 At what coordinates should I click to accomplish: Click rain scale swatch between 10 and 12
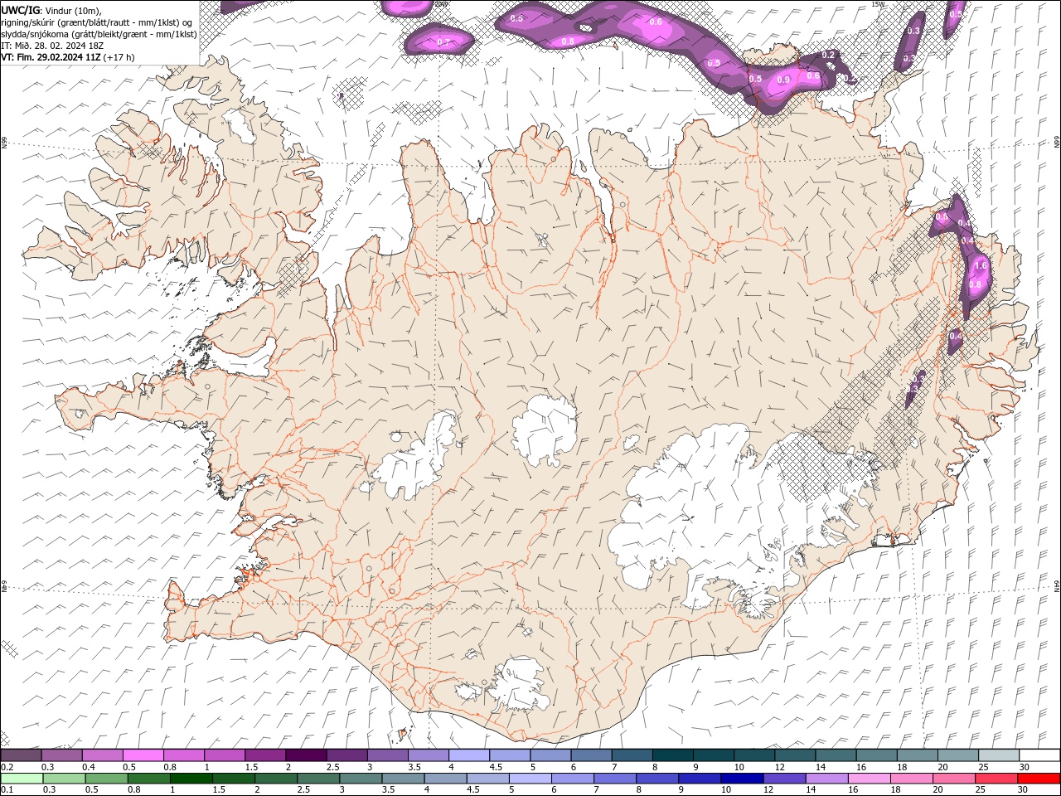741,779
